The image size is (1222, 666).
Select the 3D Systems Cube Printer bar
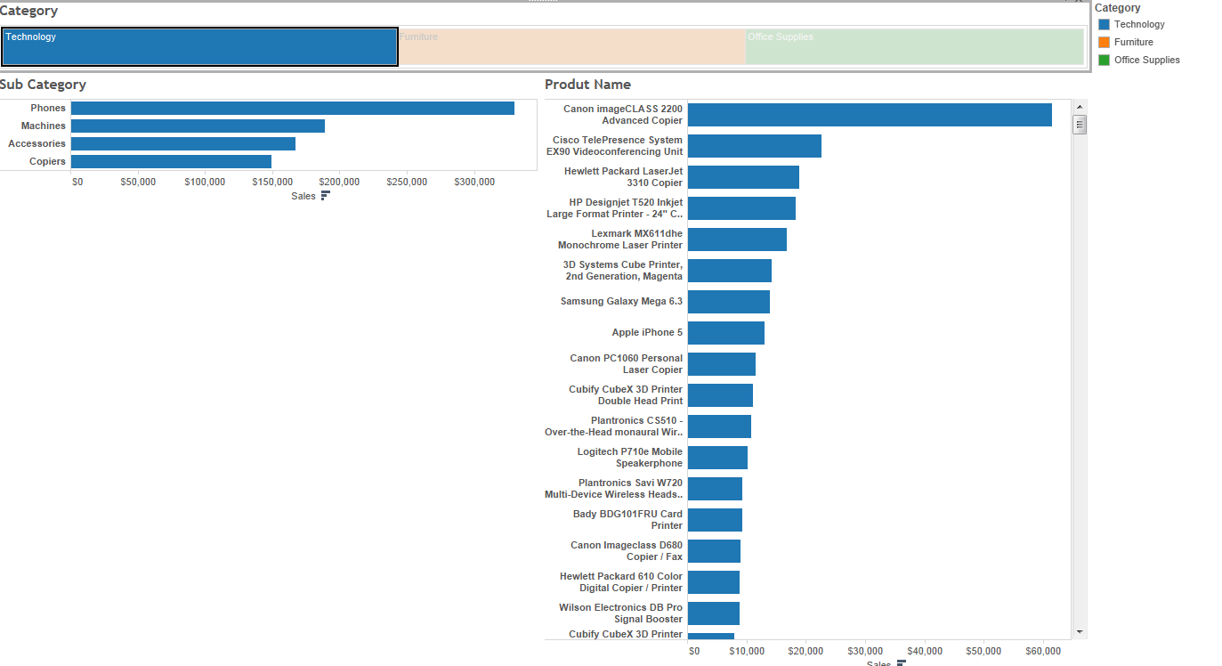730,271
